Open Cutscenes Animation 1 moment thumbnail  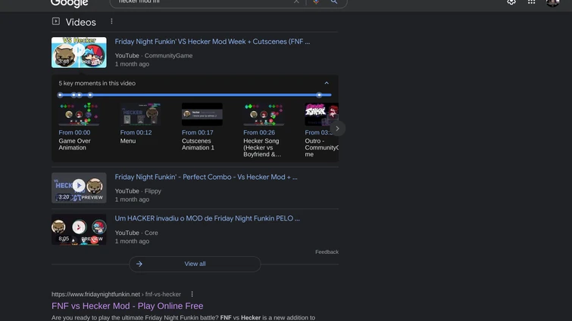[x=202, y=114]
